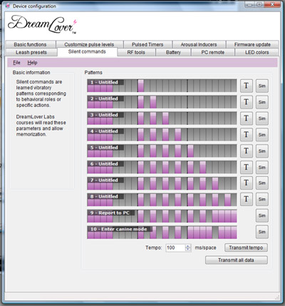Toggle the lone raised pulse in pattern 1
The image size is (285, 306).
pos(141,86)
